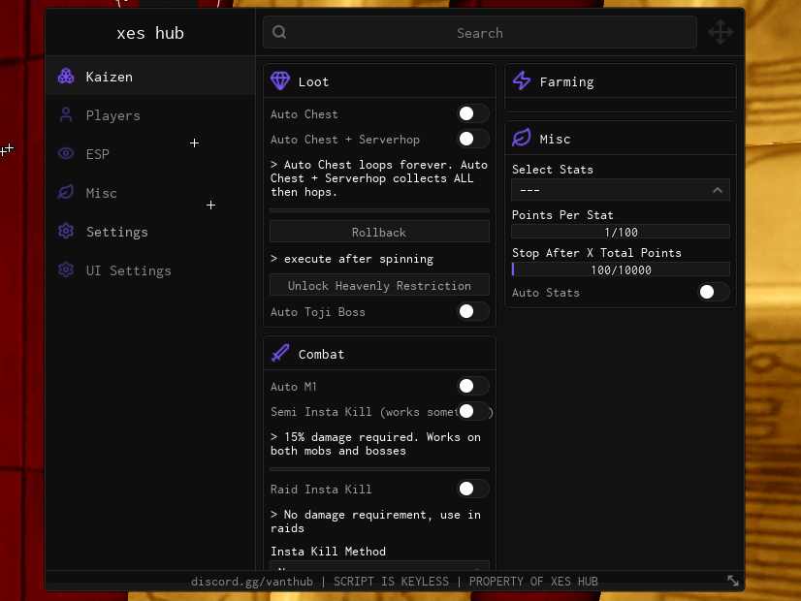
Task: Click Unlock Heavenly Restriction button
Action: pyautogui.click(x=379, y=285)
